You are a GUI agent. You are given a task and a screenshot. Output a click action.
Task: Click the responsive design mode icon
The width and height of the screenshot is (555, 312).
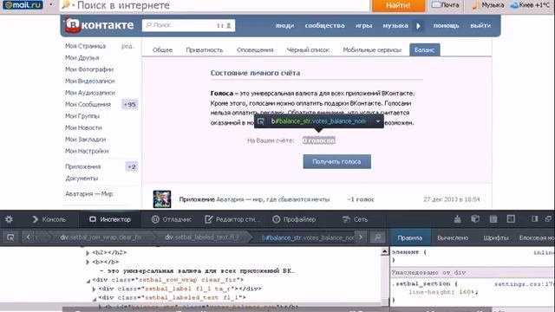pyautogui.click(x=511, y=219)
